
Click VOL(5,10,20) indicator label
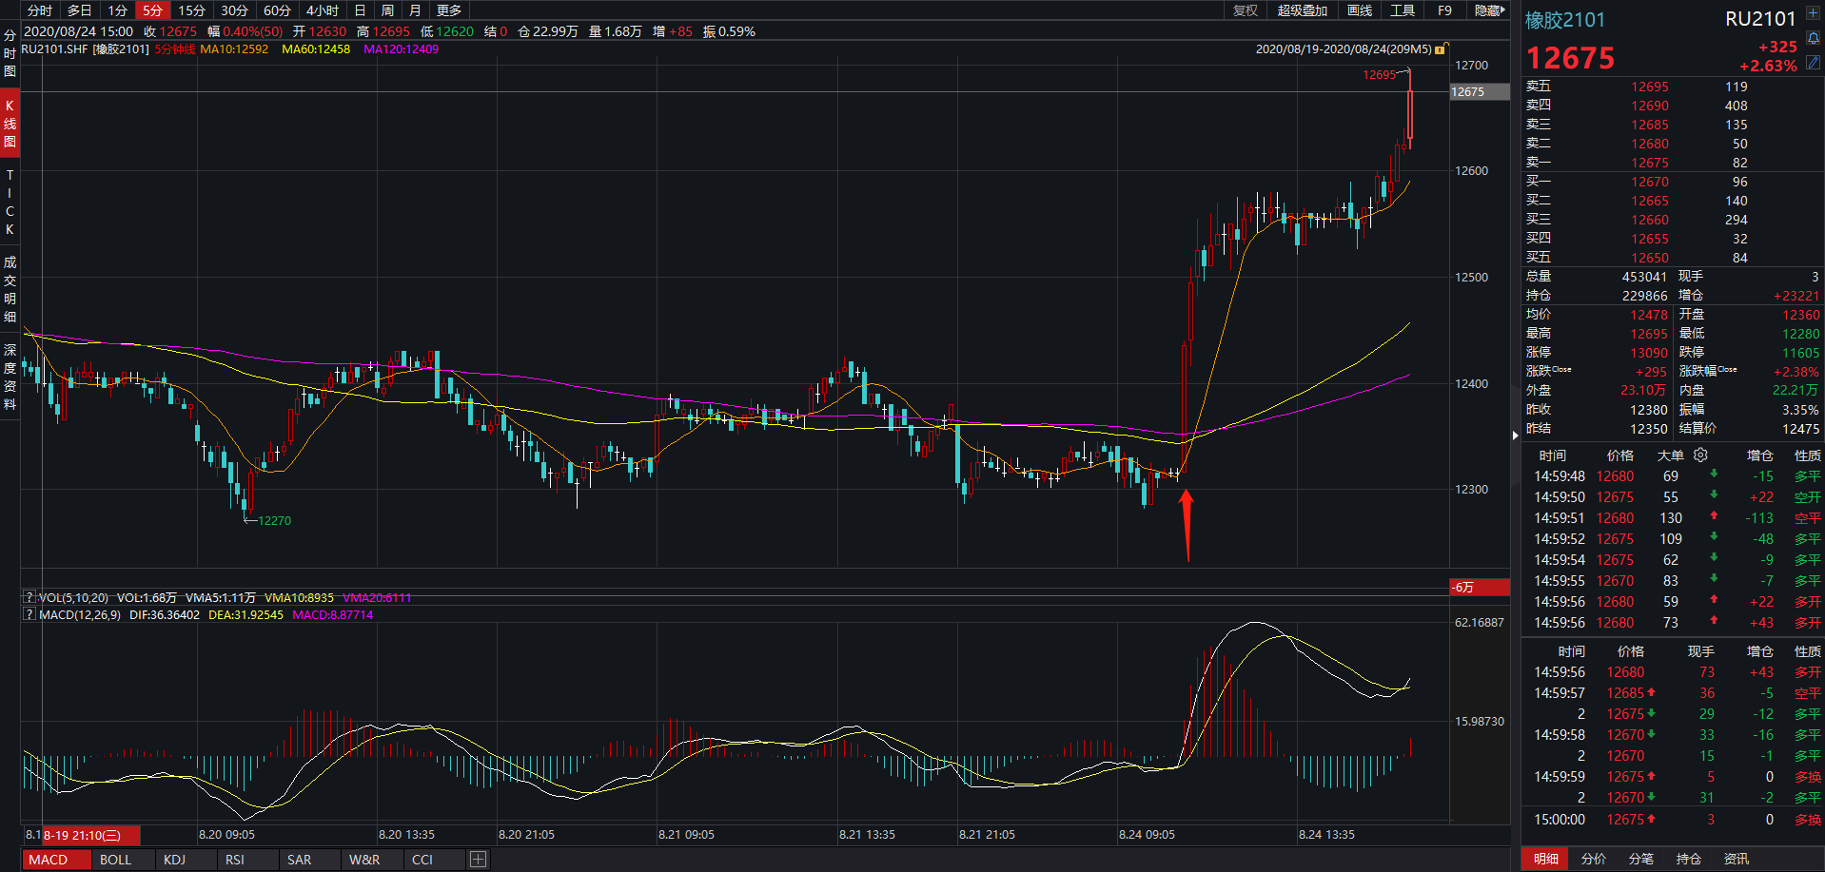tap(73, 598)
